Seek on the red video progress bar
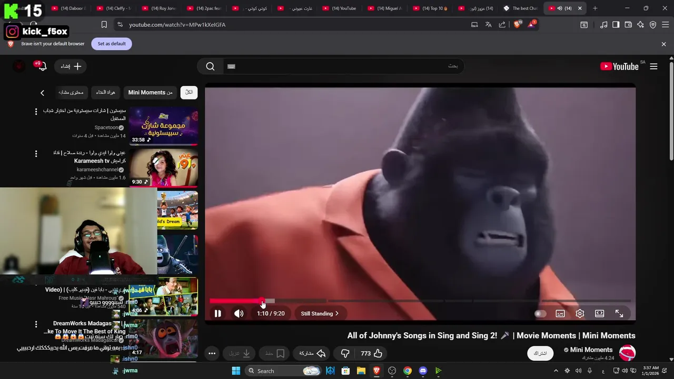674x379 pixels. click(236, 301)
